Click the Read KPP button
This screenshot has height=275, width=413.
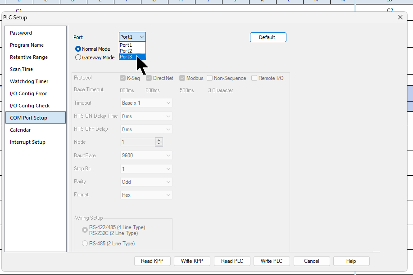coord(152,261)
